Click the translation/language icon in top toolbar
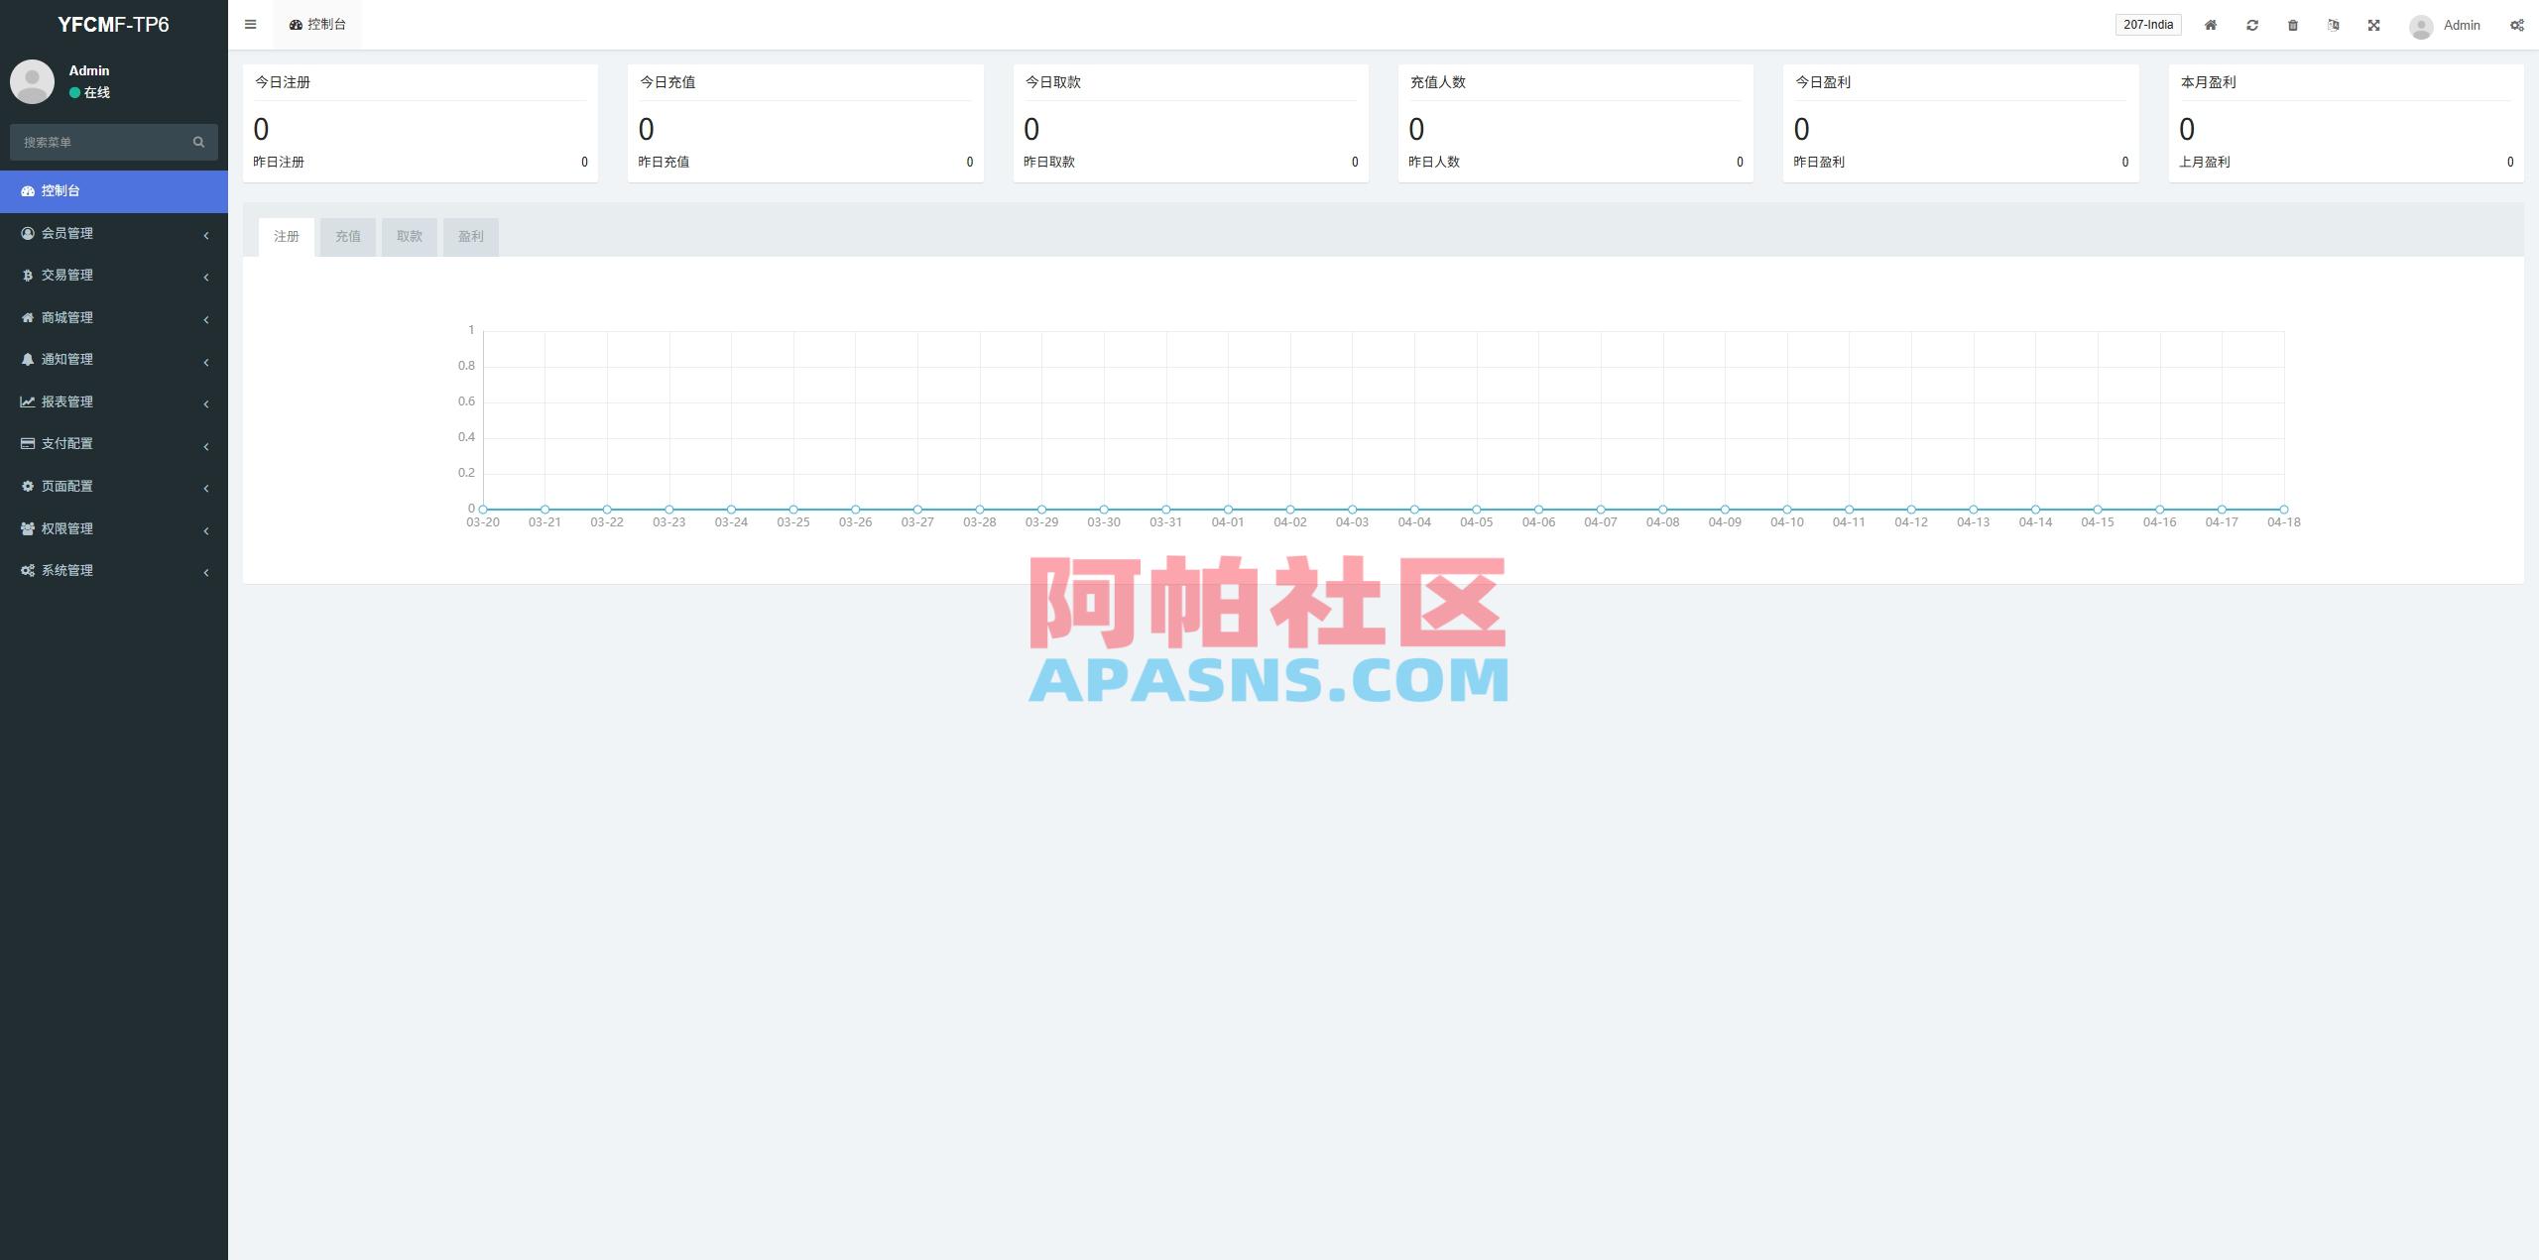Screen dimensions: 2539x1260 [x=2333, y=24]
